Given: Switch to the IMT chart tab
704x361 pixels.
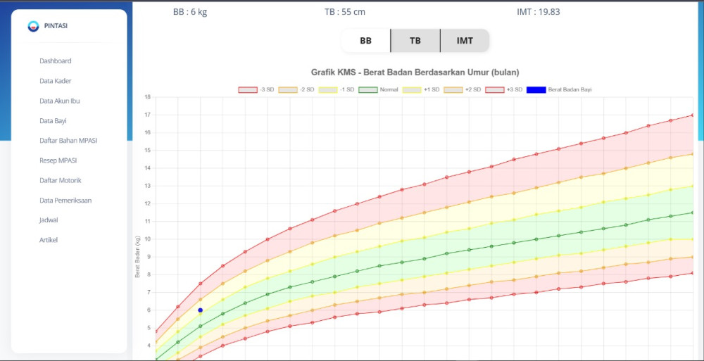Looking at the screenshot, I should [465, 40].
